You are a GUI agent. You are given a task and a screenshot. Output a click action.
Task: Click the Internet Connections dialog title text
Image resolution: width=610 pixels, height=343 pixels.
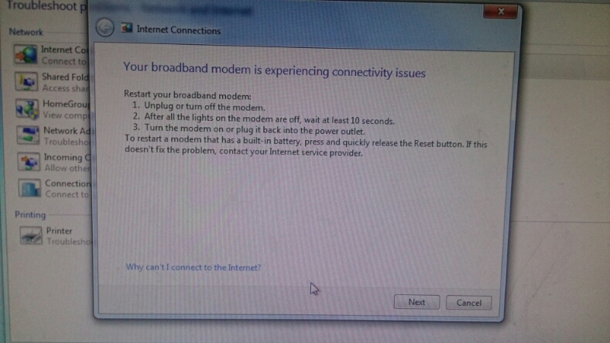[179, 30]
